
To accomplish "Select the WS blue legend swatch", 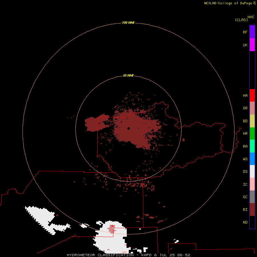I will [x=252, y=159].
